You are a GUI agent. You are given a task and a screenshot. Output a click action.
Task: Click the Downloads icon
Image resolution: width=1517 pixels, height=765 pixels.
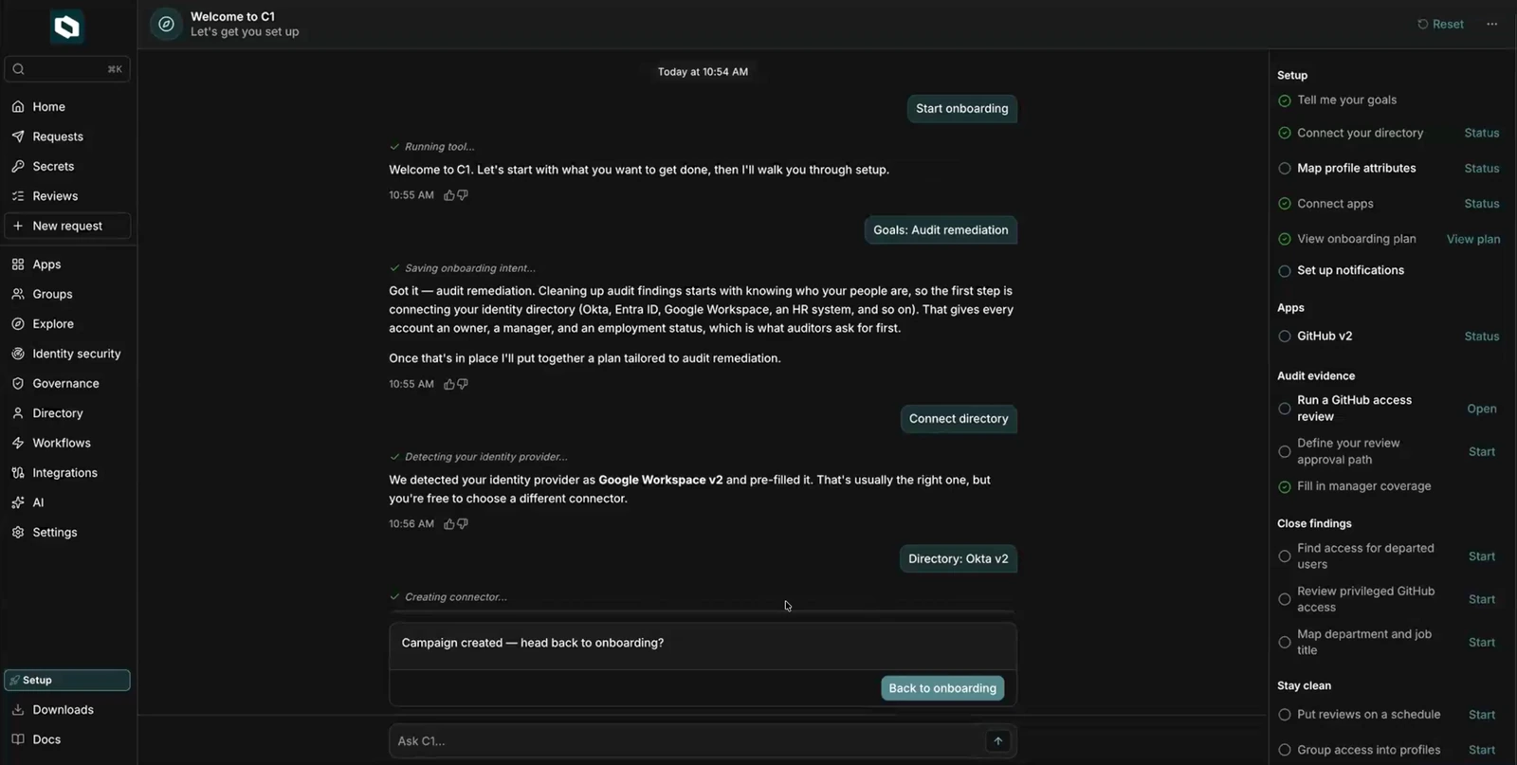tap(18, 710)
